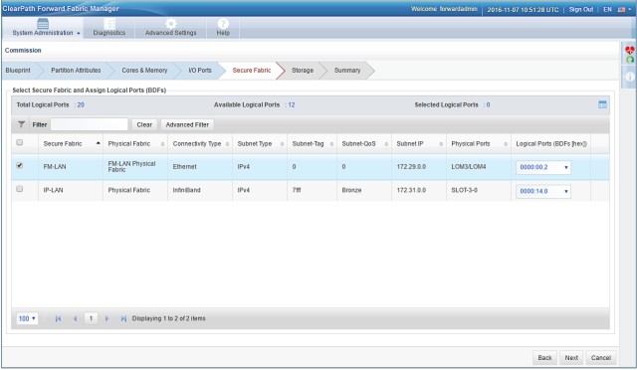Open the Advanced Settings gear icon
Screen dimensions: 637x370
171,24
